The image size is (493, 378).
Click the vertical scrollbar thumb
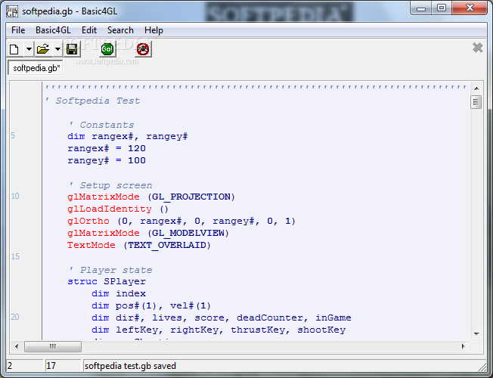pos(476,102)
